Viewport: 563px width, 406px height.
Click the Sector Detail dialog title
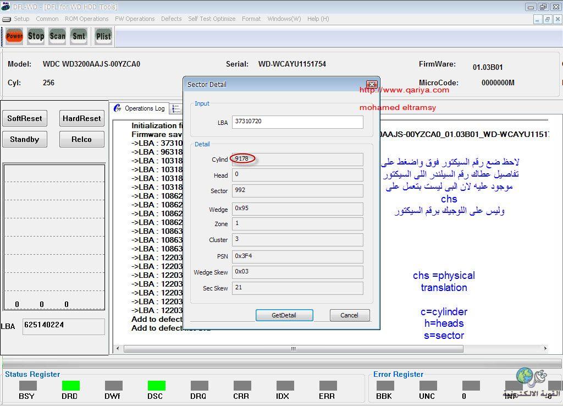(x=207, y=84)
